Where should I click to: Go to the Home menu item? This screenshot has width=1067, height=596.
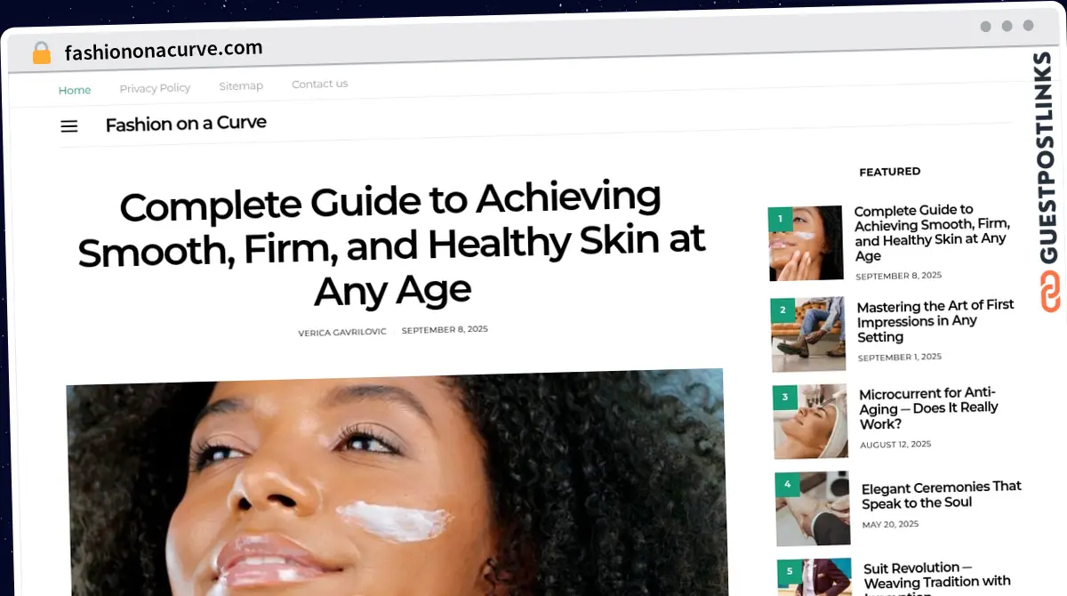[x=75, y=90]
